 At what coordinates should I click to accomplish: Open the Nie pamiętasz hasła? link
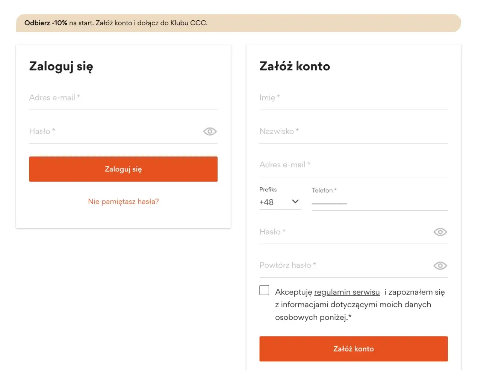coord(123,202)
